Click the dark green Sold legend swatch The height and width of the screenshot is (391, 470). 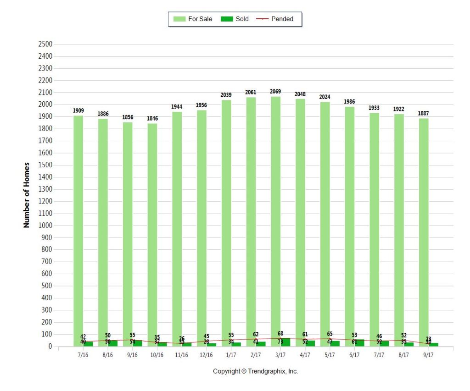point(227,19)
